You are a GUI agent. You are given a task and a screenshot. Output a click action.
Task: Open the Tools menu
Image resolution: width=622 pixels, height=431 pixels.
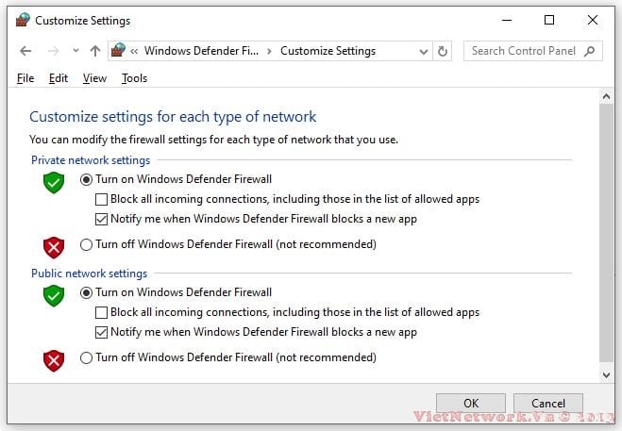pyautogui.click(x=134, y=78)
